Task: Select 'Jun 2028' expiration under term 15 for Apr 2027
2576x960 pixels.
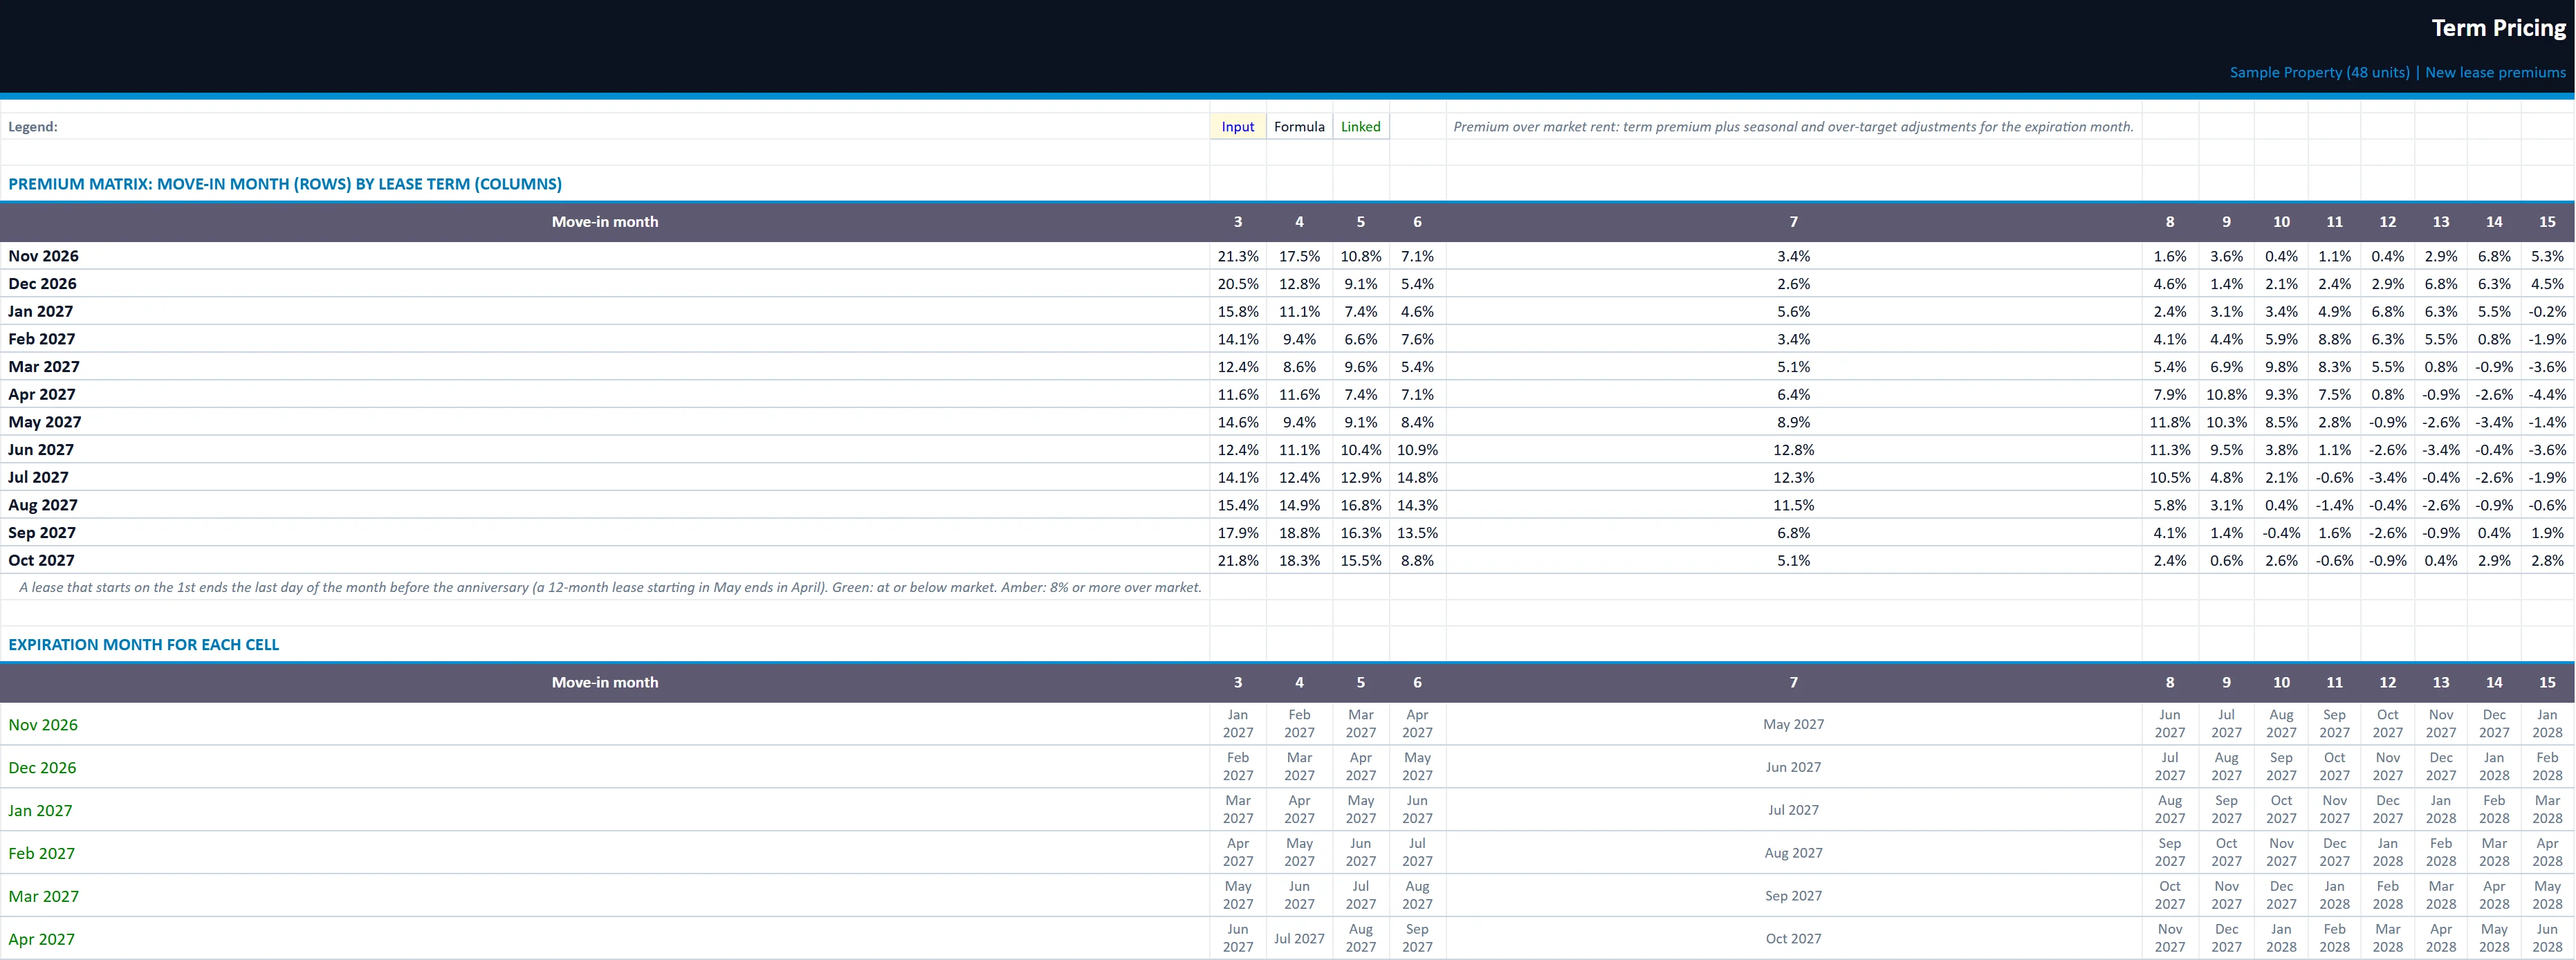Action: (2547, 938)
